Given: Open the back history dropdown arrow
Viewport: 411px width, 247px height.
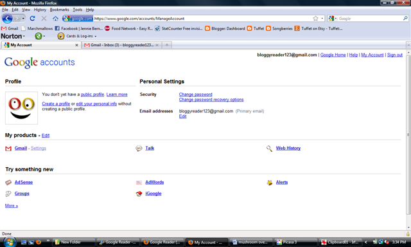Looking at the screenshot, I should (23, 19).
